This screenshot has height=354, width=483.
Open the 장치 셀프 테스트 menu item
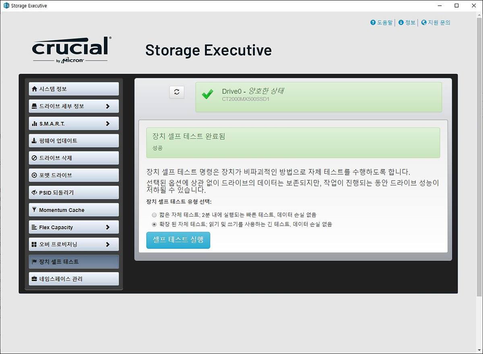click(74, 261)
